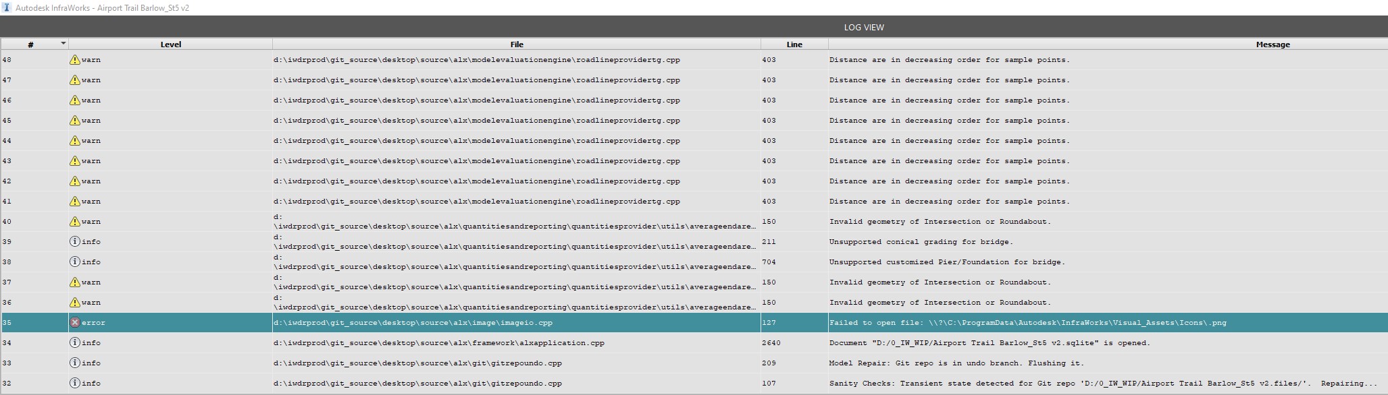1388x395 pixels.
Task: Click the info icon in row 34
Action: [x=75, y=342]
